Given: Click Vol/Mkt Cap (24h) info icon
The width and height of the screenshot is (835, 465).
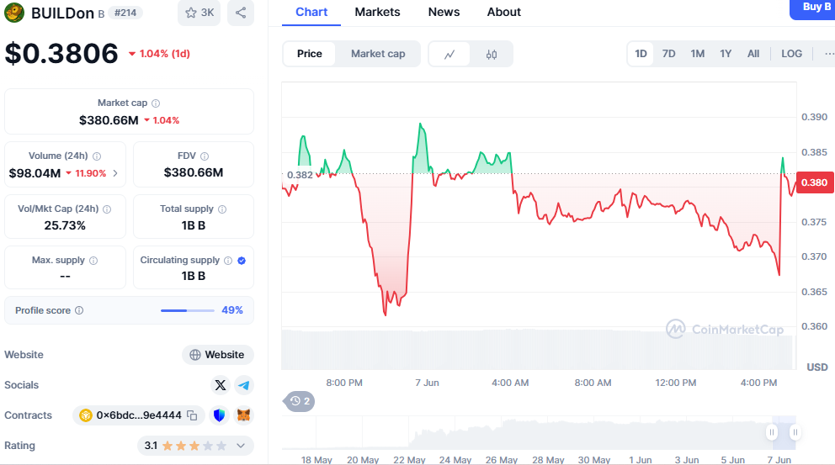Looking at the screenshot, I should pos(107,209).
